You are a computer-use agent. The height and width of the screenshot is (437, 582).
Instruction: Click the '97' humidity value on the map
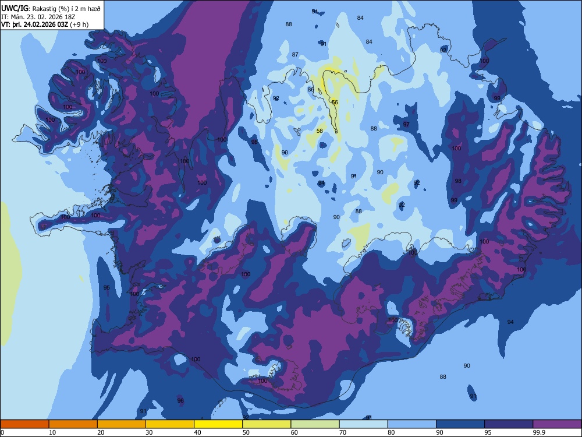[406, 124]
